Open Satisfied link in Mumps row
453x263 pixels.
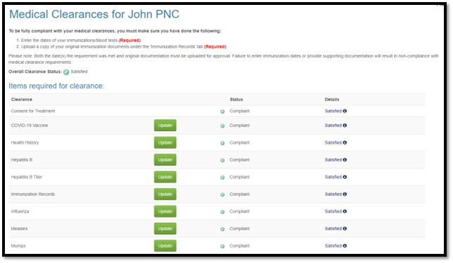pos(333,245)
